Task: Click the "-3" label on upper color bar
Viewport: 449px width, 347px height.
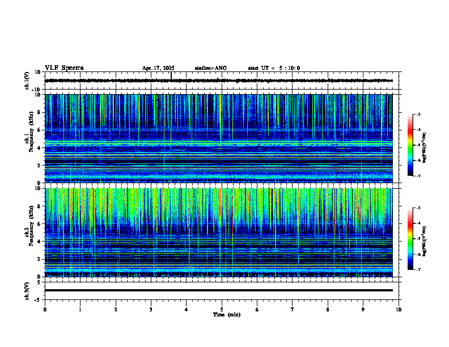Action: (x=418, y=114)
